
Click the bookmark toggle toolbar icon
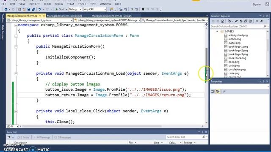tap(143, 9)
